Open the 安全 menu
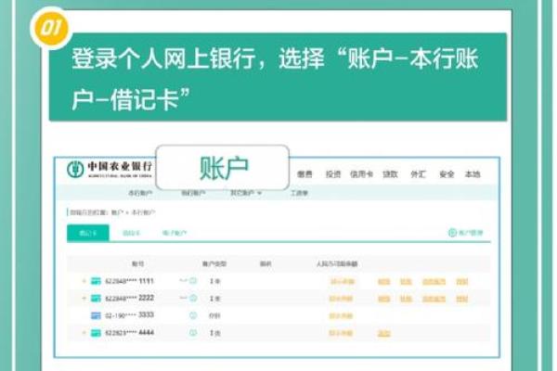The height and width of the screenshot is (371, 557). [447, 174]
